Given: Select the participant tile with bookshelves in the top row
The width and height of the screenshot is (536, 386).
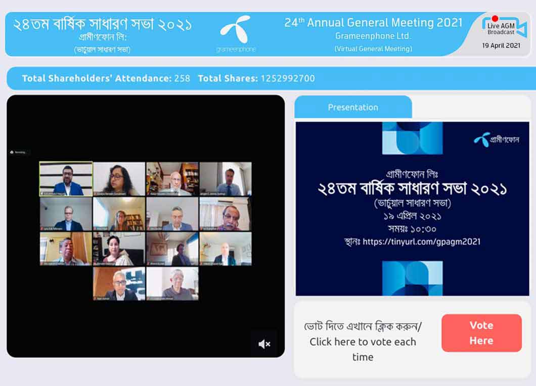Looking at the screenshot, I should [x=172, y=179].
